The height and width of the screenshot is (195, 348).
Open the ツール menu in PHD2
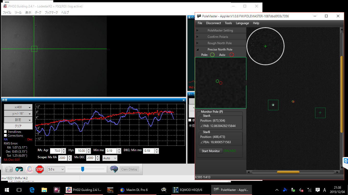coord(18,12)
